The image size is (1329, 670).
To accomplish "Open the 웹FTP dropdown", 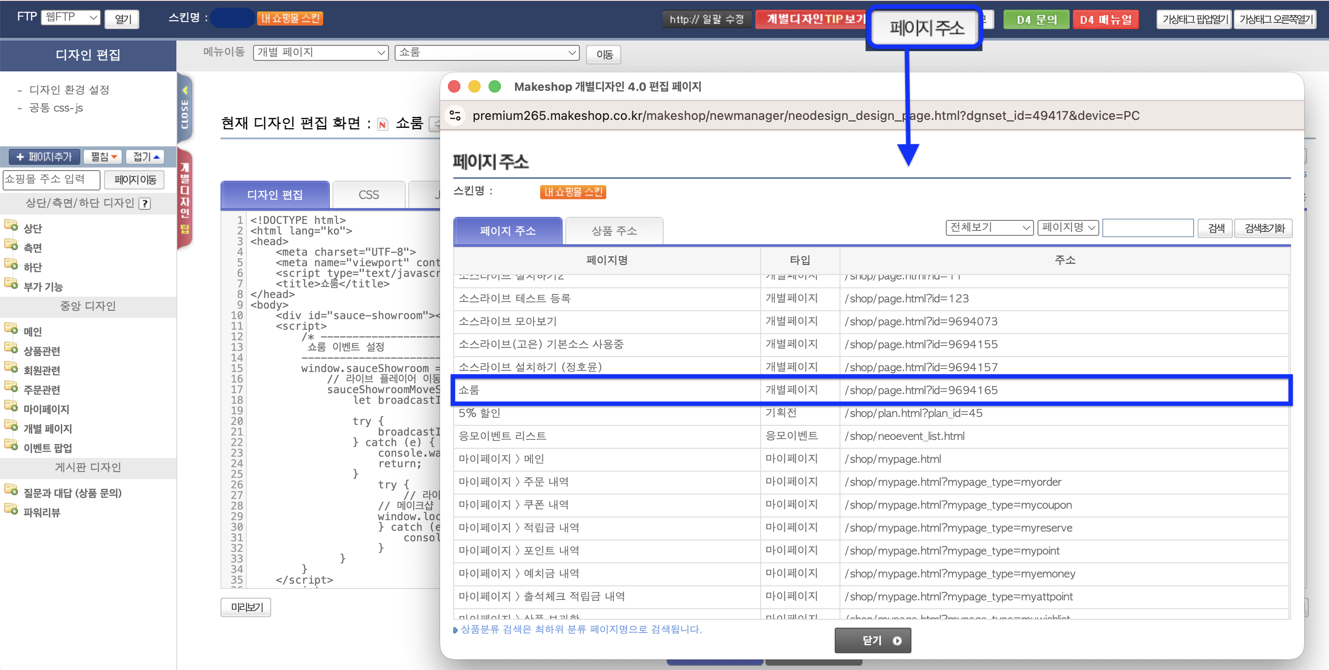I will 71,18.
